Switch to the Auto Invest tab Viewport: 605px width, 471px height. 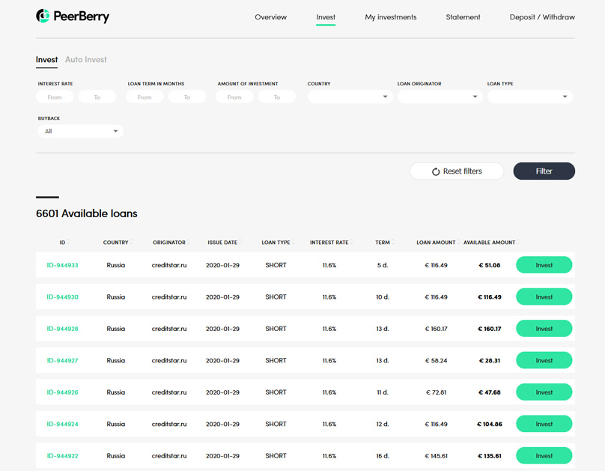[x=86, y=59]
